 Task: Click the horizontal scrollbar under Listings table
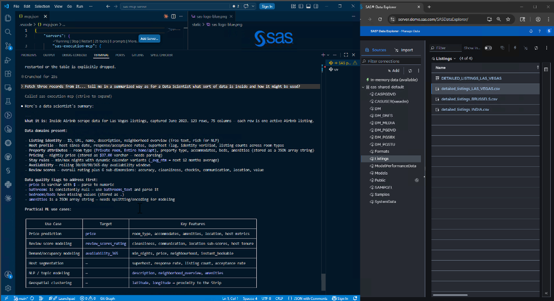[450, 295]
